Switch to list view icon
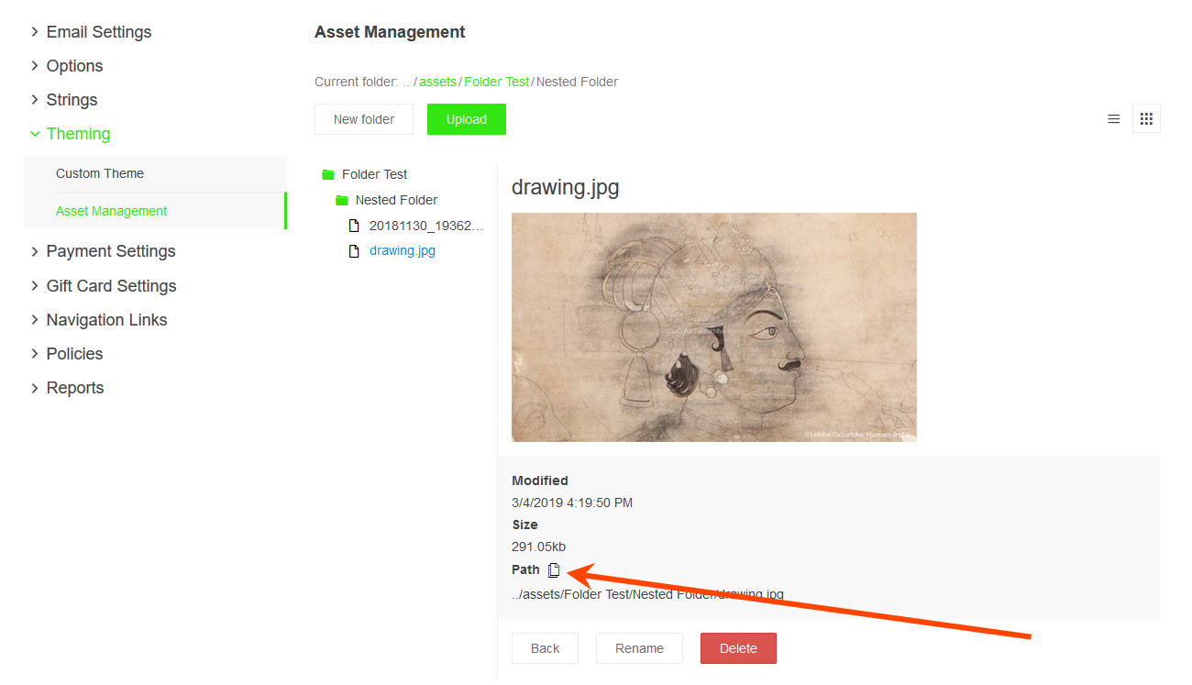The height and width of the screenshot is (685, 1192). pos(1114,119)
